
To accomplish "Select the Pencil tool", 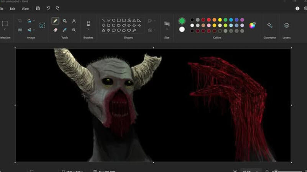I will [56, 21].
